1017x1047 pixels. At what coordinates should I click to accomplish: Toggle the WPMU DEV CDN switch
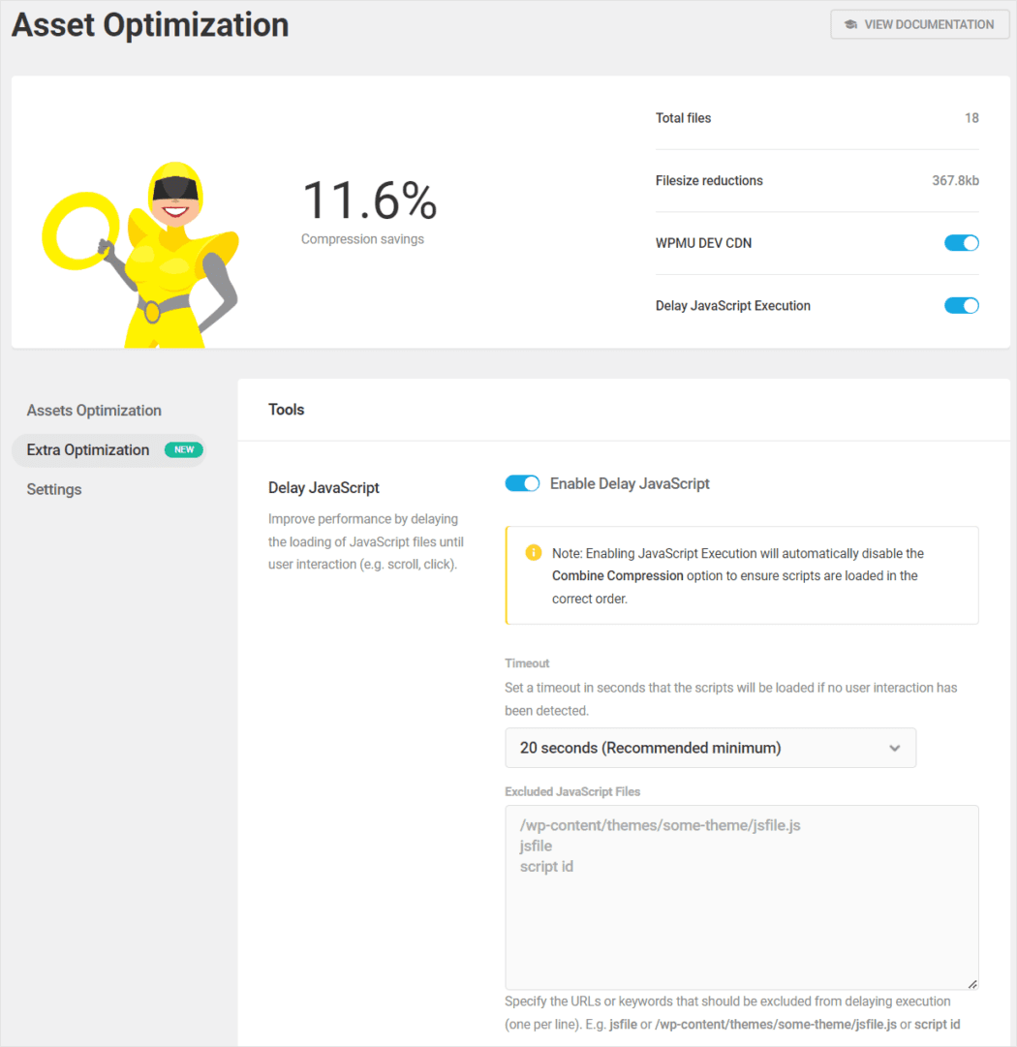pyautogui.click(x=961, y=243)
